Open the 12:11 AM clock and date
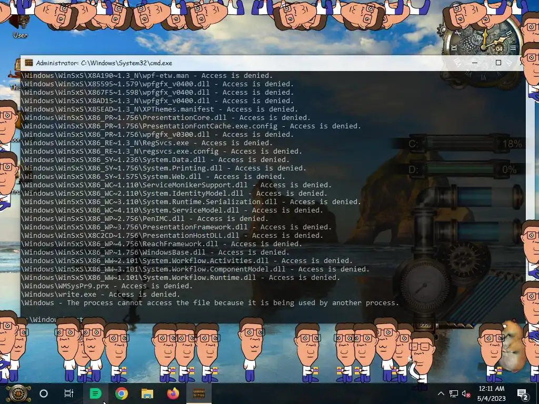Screen dimensions: 539x404 click(x=492, y=393)
